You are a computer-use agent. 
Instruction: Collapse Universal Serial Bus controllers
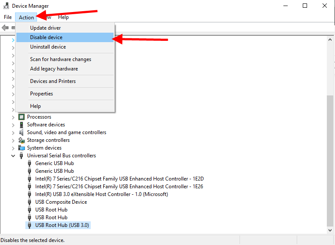(x=13, y=156)
